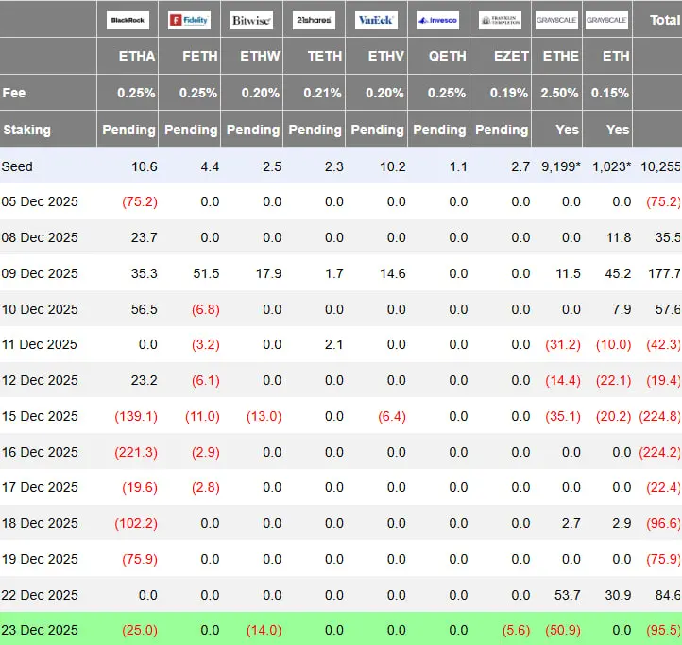Click the 2.50% fee under ETHE

559,93
